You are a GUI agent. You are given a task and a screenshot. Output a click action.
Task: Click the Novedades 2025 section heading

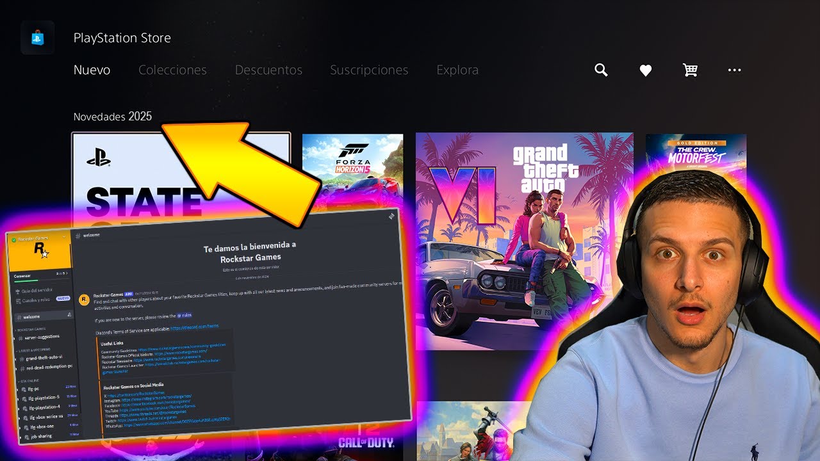[x=113, y=117]
